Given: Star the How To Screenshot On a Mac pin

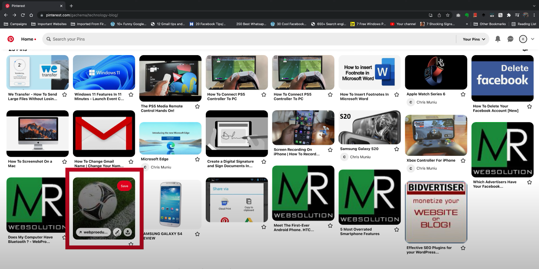Looking at the screenshot, I should [x=65, y=162].
